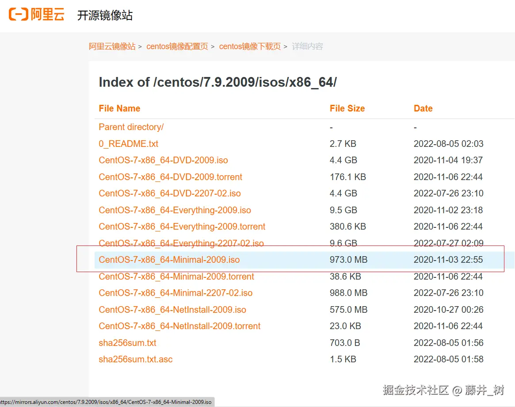Click the Aliyun logo icon
The height and width of the screenshot is (407, 515).
[36, 15]
